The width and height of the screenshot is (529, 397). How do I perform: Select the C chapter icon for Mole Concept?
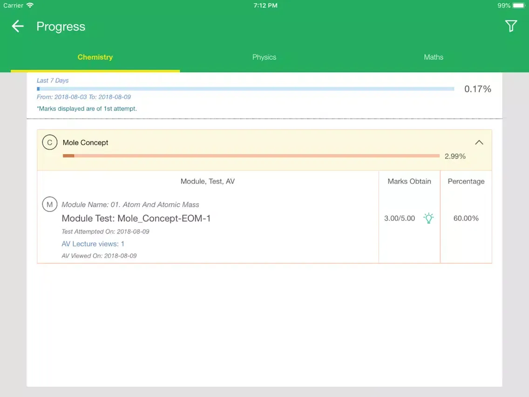(x=50, y=142)
